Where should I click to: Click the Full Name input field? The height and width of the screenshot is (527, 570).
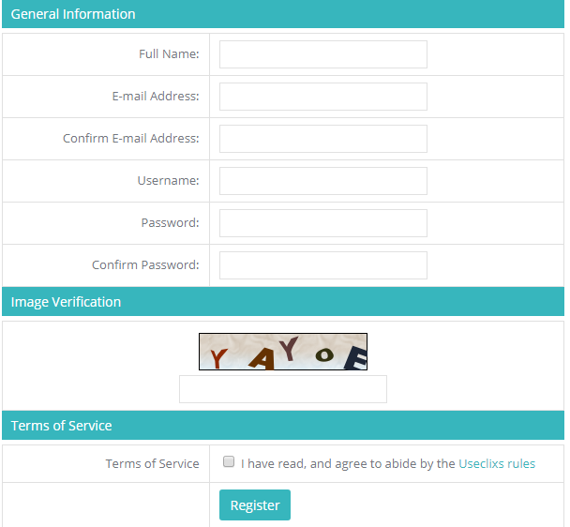pos(322,54)
